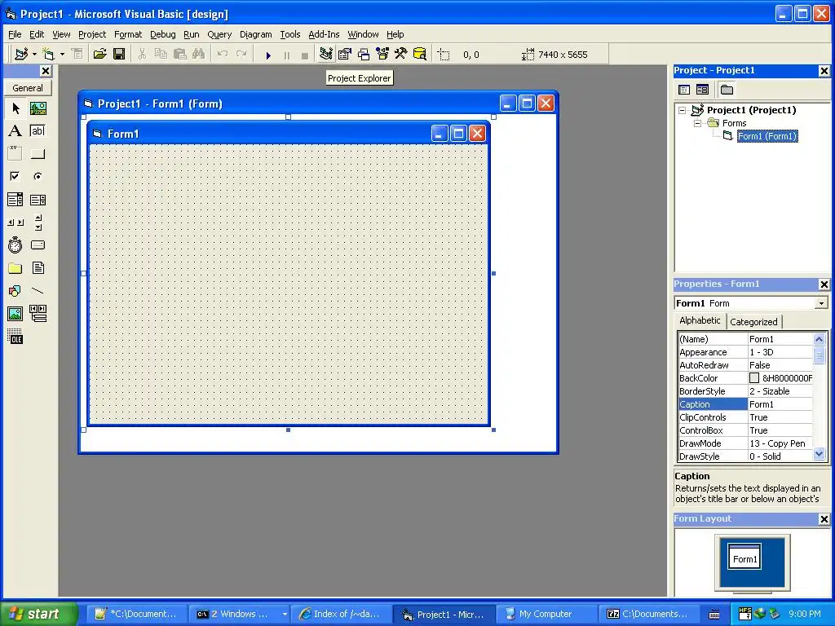Select the Image control tool
Viewport: 835px width, 626px height.
[15, 314]
